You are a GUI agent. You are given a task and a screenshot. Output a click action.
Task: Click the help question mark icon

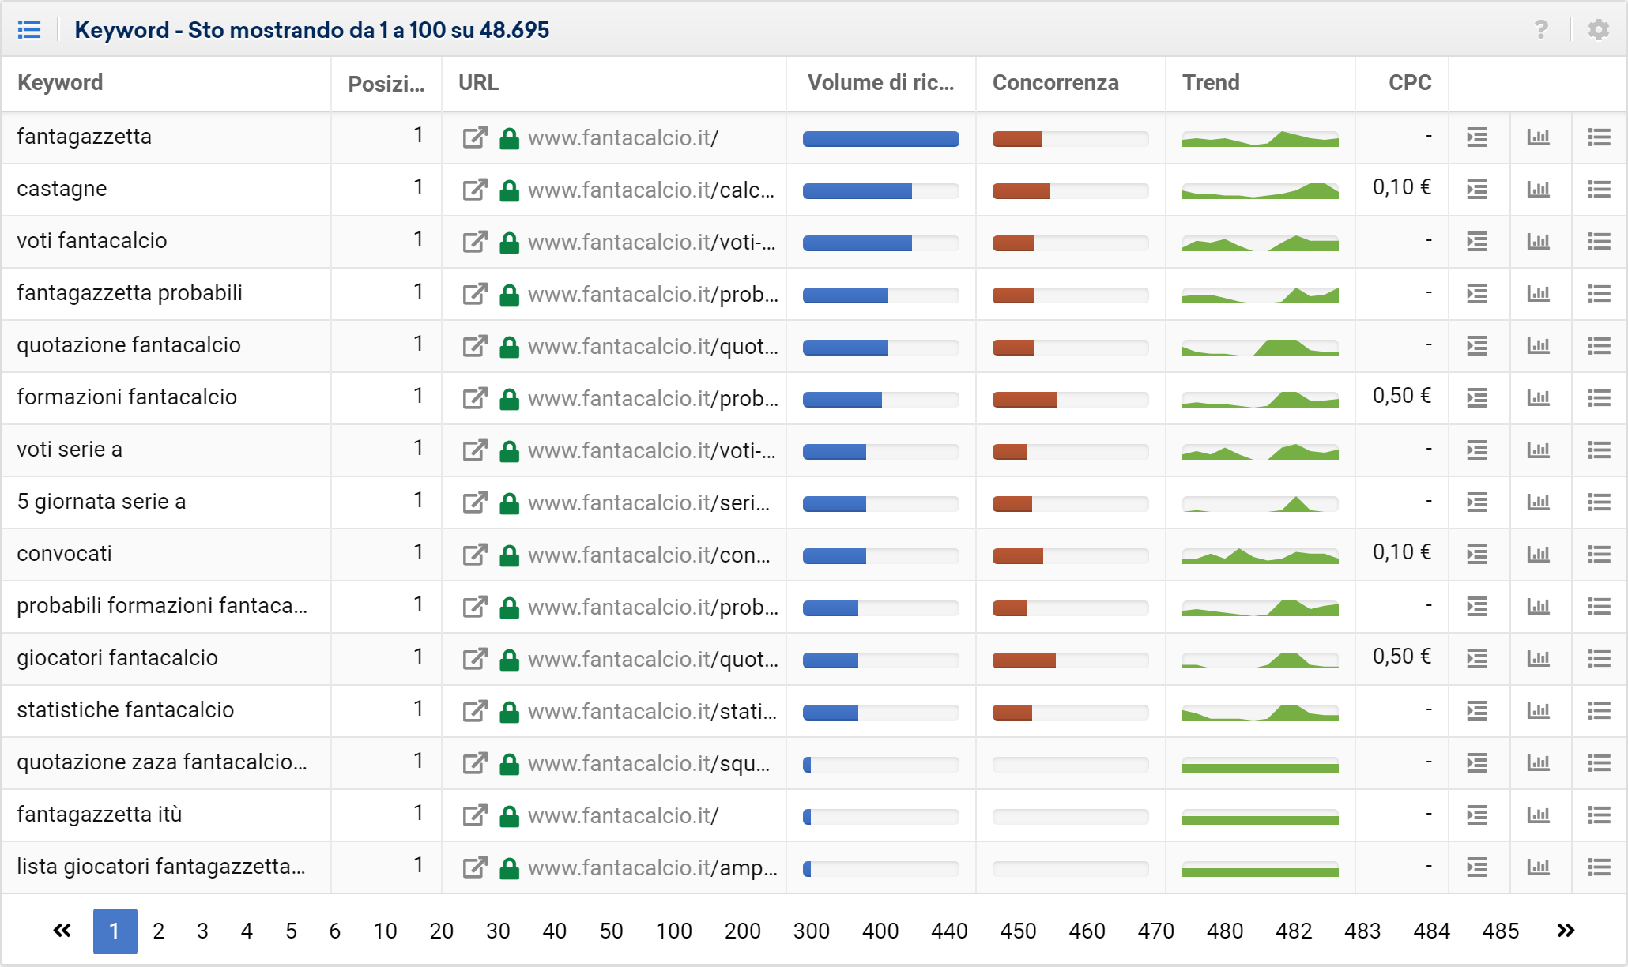(1540, 30)
